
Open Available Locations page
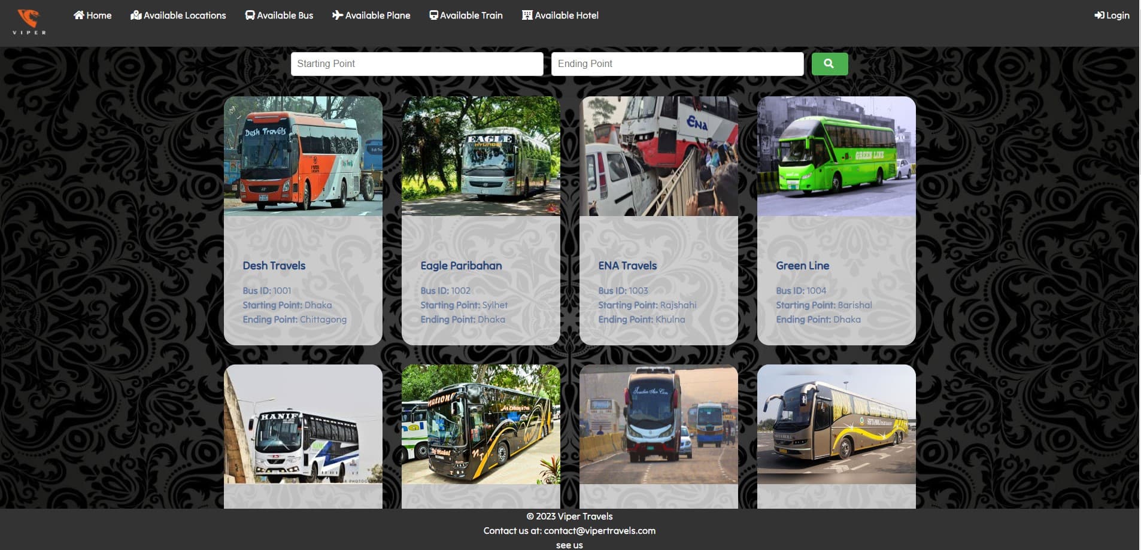point(178,15)
